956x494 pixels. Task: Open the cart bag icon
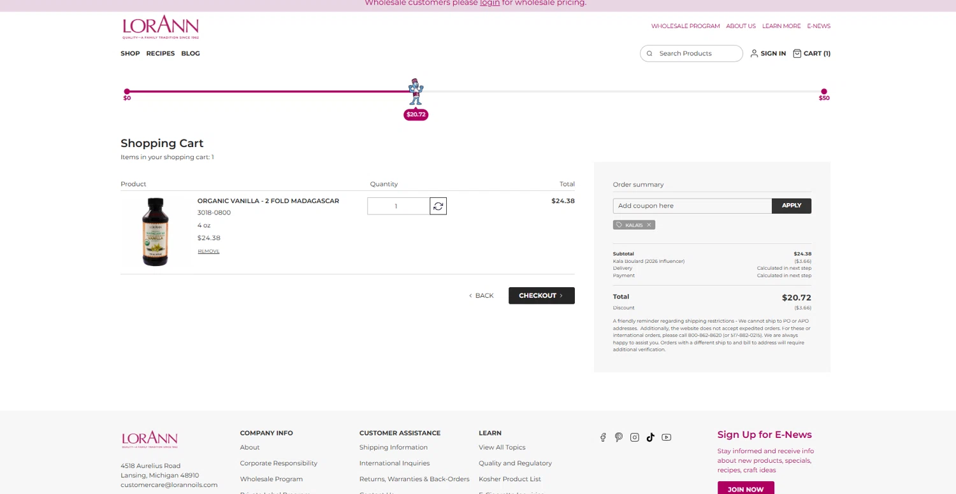[797, 53]
